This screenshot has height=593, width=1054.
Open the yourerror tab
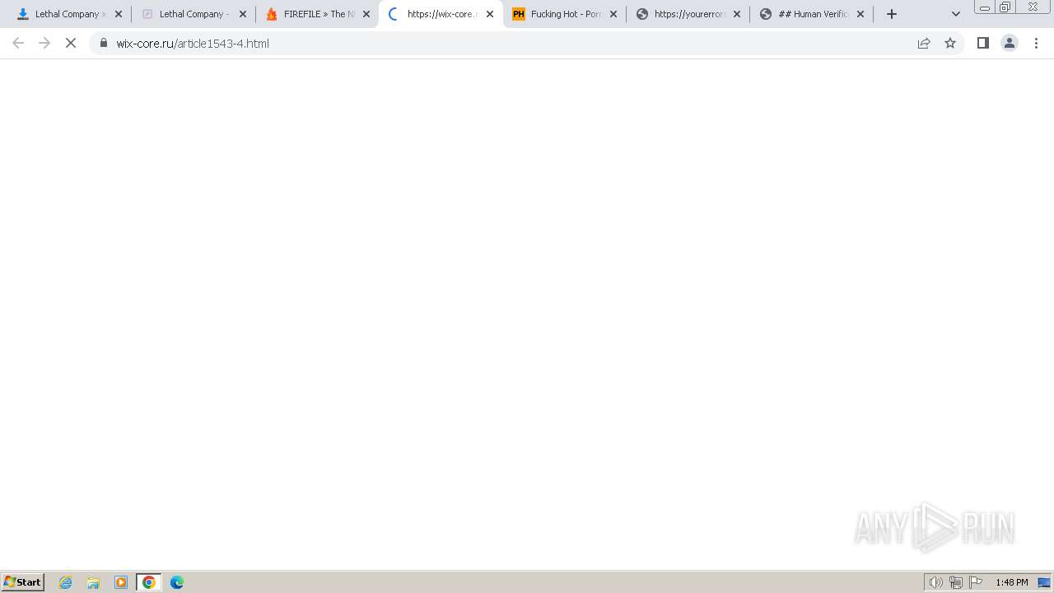tap(688, 14)
